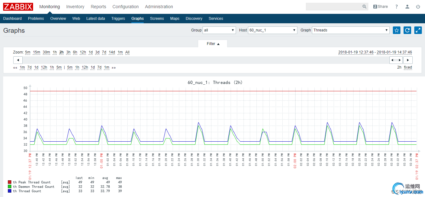Click avg value 33.79 in legend table
This screenshot has width=425, height=197.
pos(105,191)
